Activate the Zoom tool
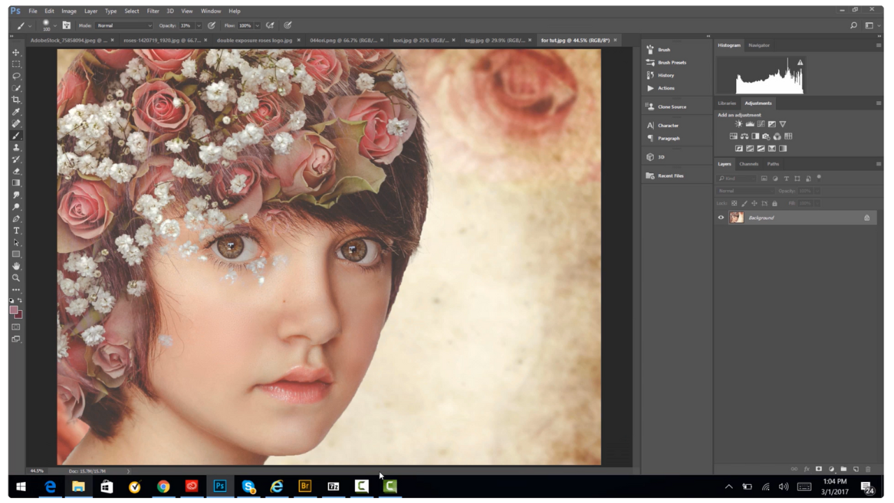The image size is (894, 503). click(x=16, y=278)
